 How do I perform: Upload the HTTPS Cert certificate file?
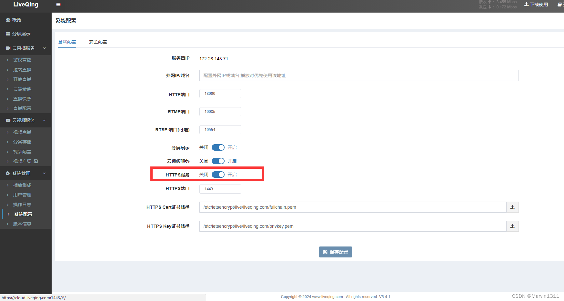point(512,207)
